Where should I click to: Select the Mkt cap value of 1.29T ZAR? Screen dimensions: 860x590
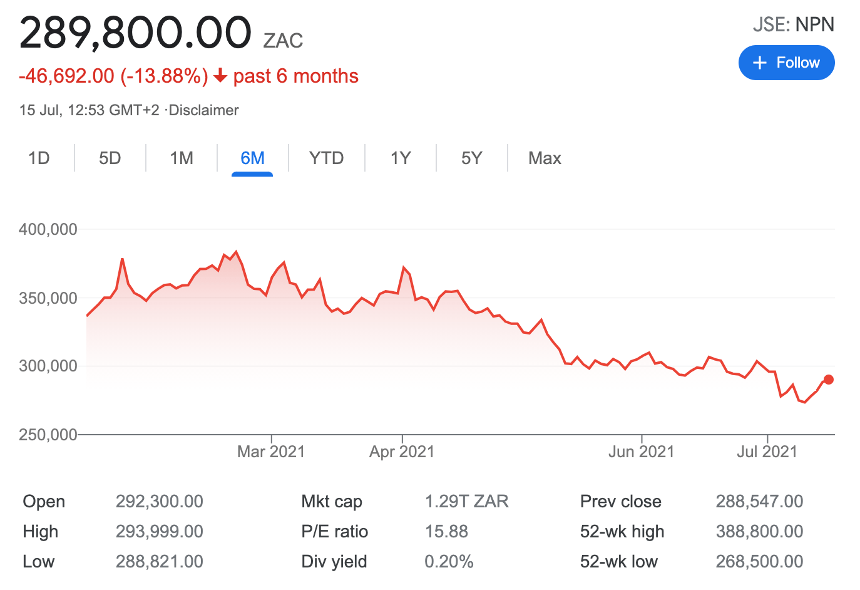point(466,501)
